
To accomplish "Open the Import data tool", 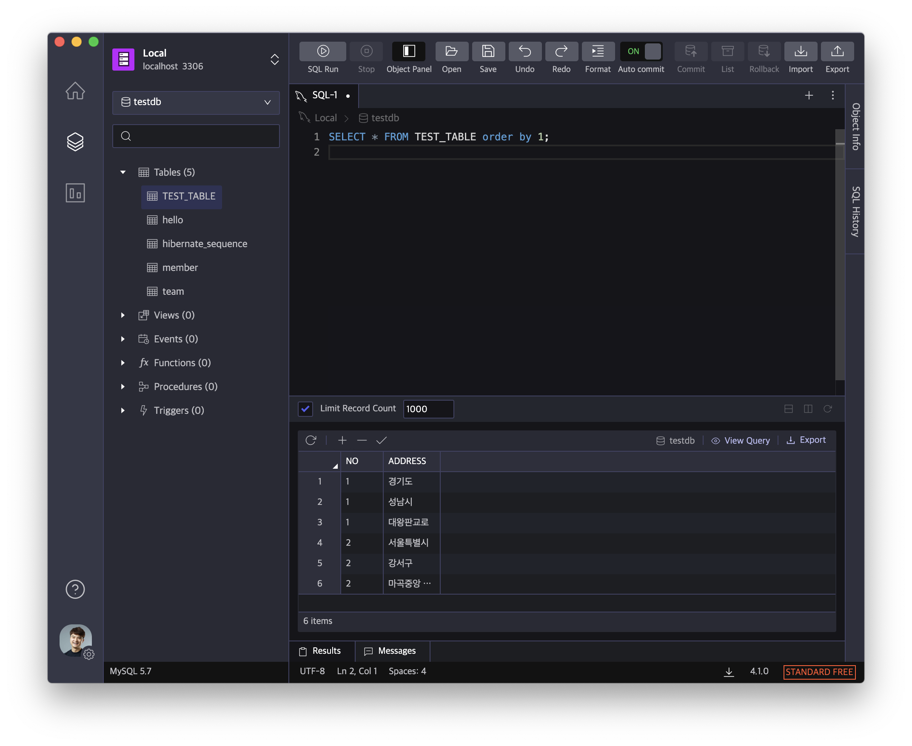I will point(800,52).
